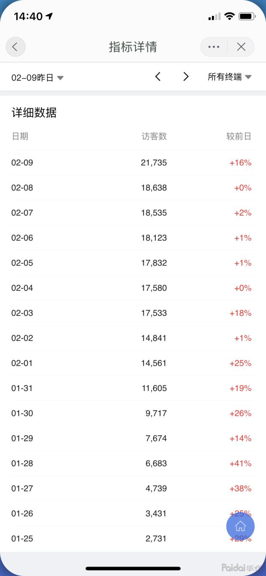
Task: Tap the 指标详情 page title
Action: [x=133, y=47]
